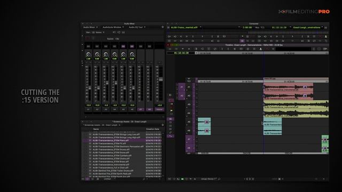
Task: Adjust the A1 pan knob in mixer
Action: [x=88, y=54]
